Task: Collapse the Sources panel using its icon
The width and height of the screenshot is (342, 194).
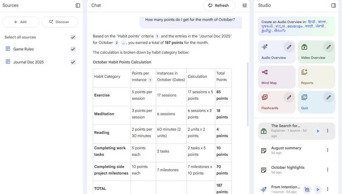Action: pos(78,5)
